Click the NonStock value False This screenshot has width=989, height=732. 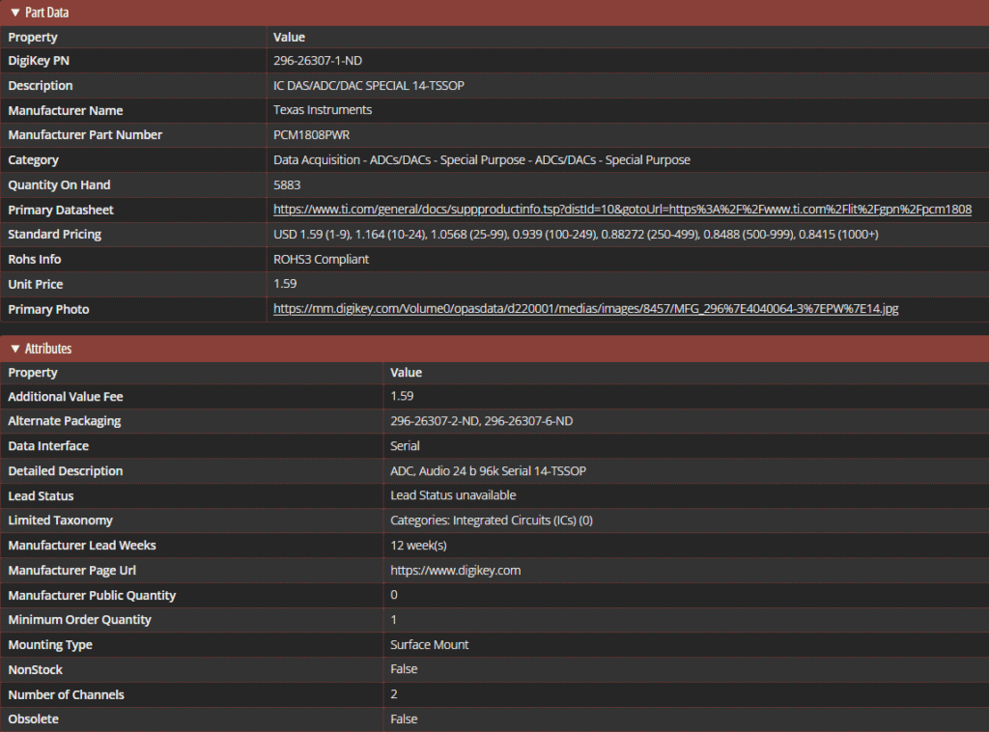click(x=404, y=669)
